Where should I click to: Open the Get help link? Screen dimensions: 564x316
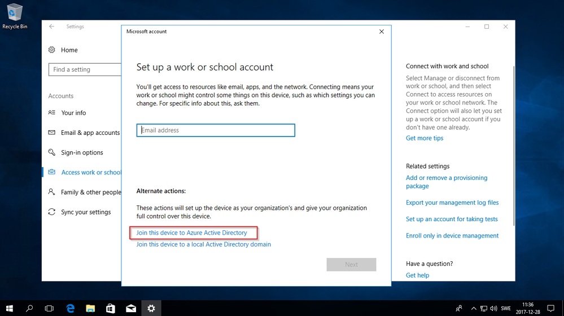pos(417,275)
